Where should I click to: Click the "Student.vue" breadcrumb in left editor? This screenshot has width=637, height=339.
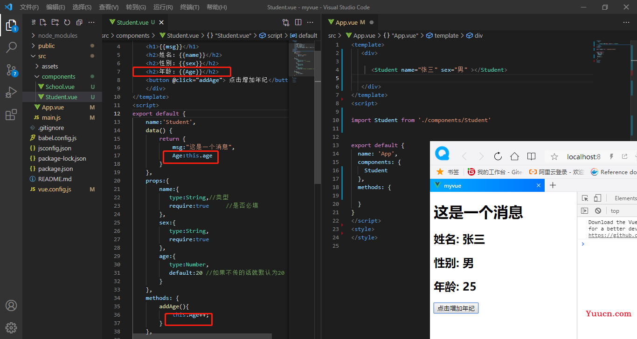point(233,35)
